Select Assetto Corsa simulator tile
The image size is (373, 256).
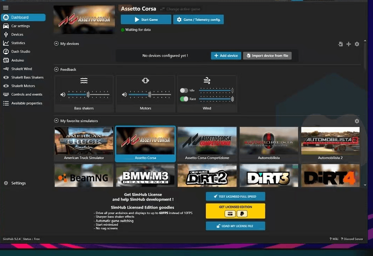[145, 144]
